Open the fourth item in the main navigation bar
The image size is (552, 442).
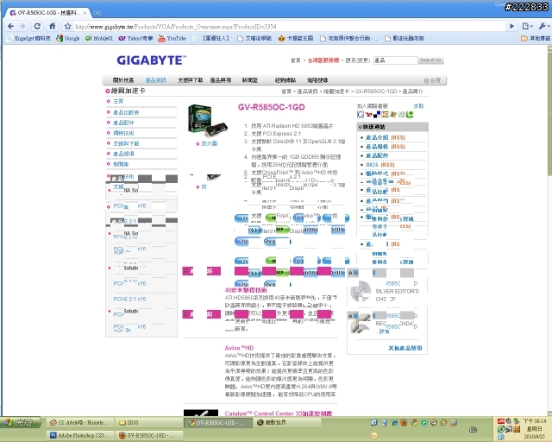tap(221, 80)
